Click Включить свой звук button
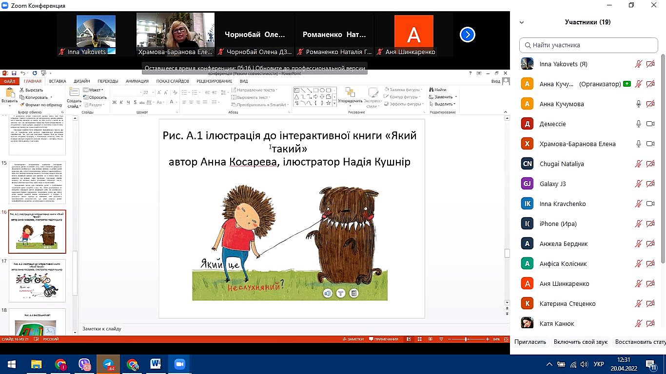 pyautogui.click(x=581, y=342)
